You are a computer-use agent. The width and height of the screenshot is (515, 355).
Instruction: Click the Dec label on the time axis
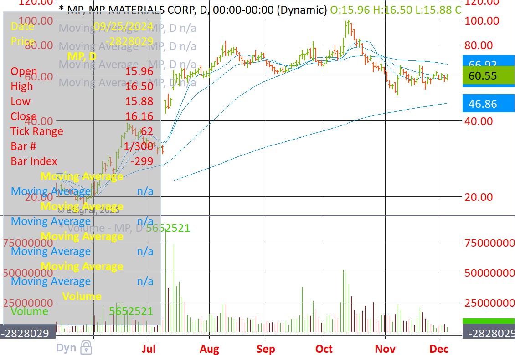(439, 349)
